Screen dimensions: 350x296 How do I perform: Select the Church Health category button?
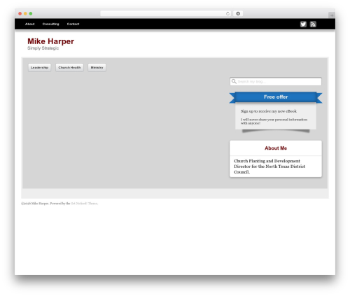69,67
